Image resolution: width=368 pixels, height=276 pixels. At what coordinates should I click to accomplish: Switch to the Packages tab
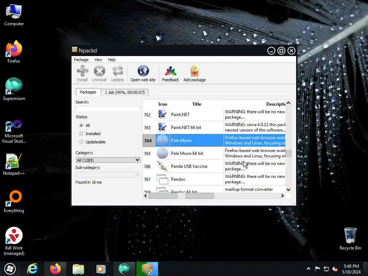88,92
